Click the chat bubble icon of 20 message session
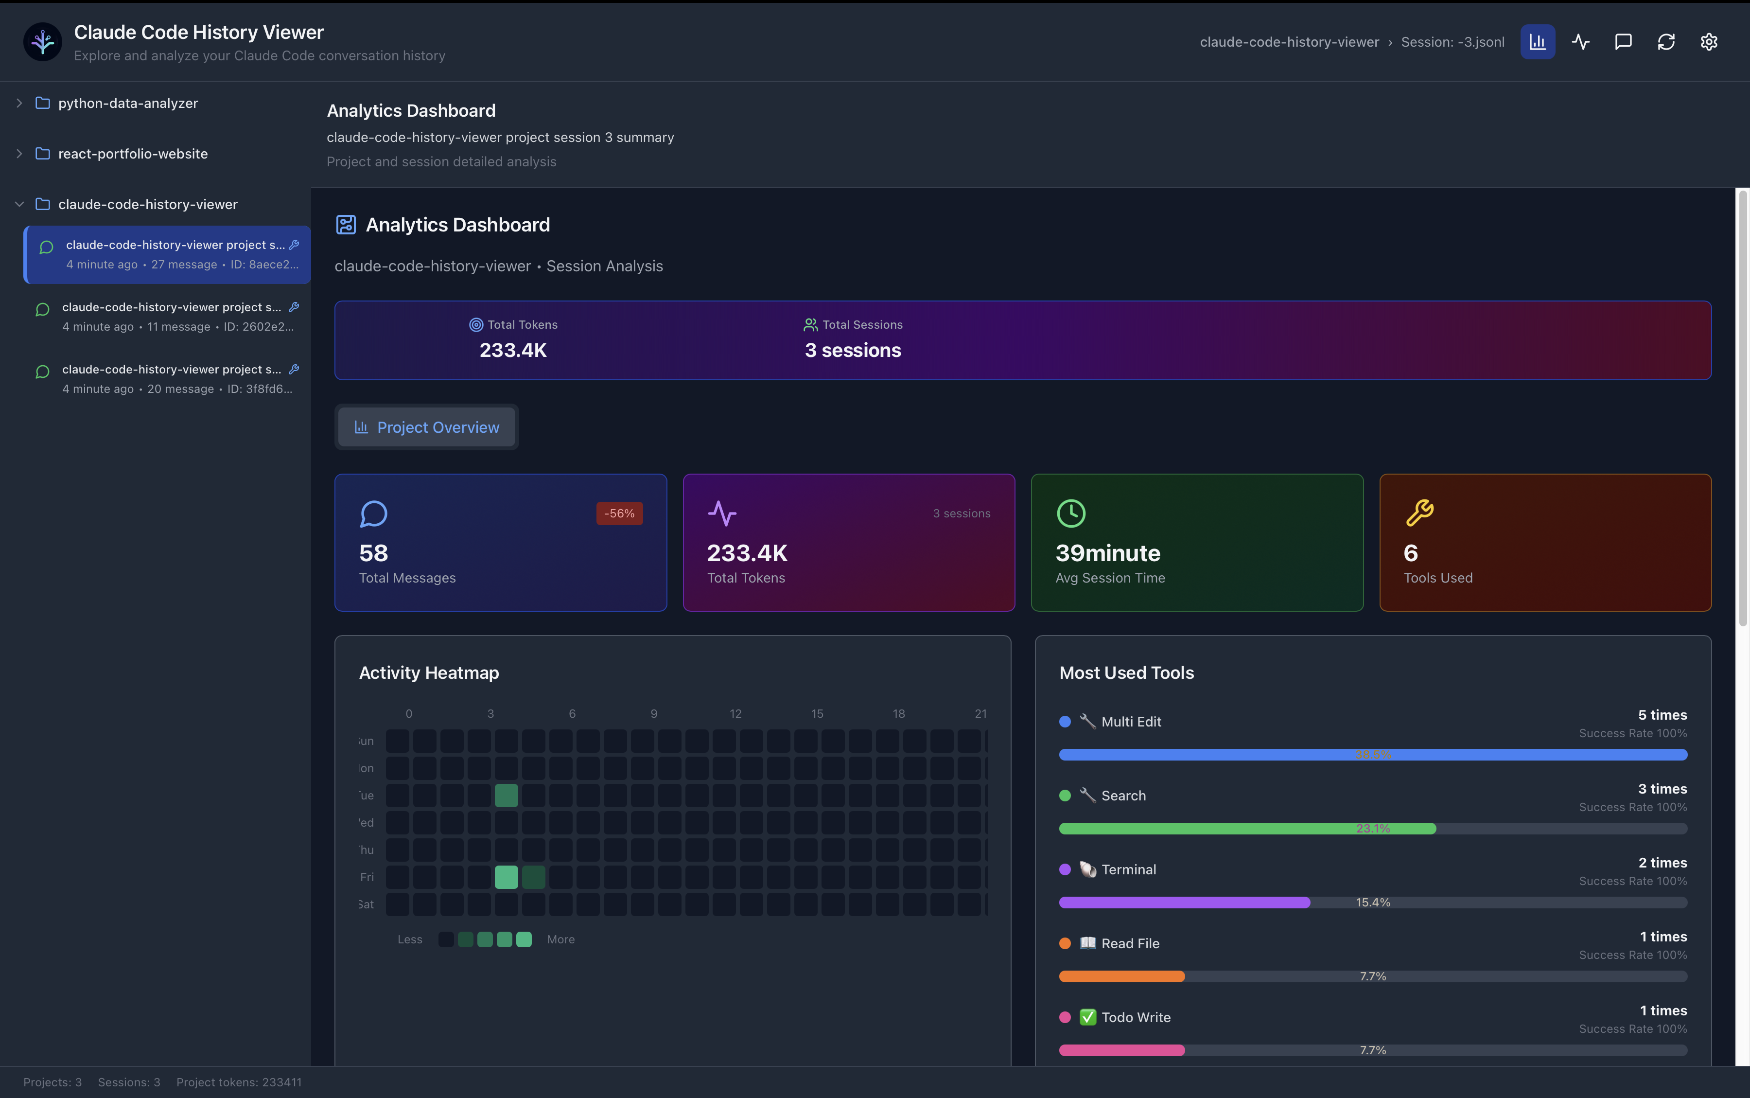 pos(43,372)
